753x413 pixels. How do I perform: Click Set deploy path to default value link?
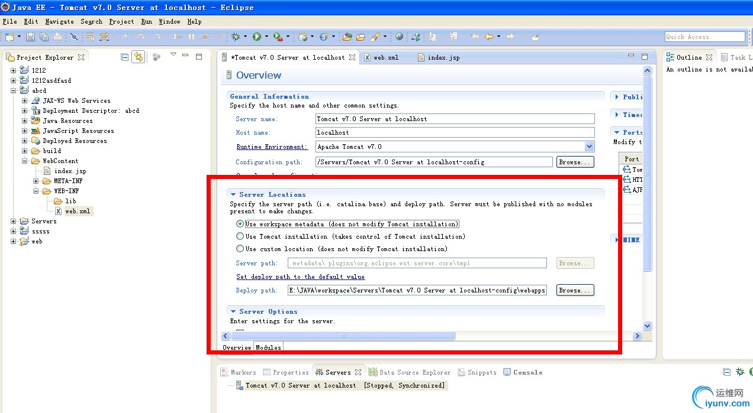301,277
